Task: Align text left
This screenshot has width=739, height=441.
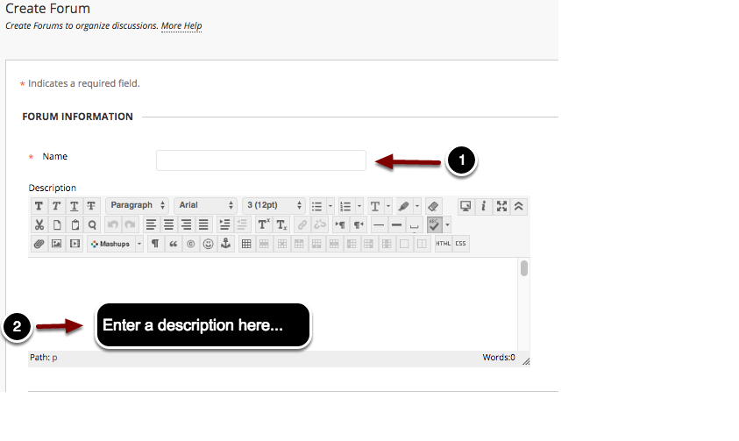Action: [x=151, y=224]
